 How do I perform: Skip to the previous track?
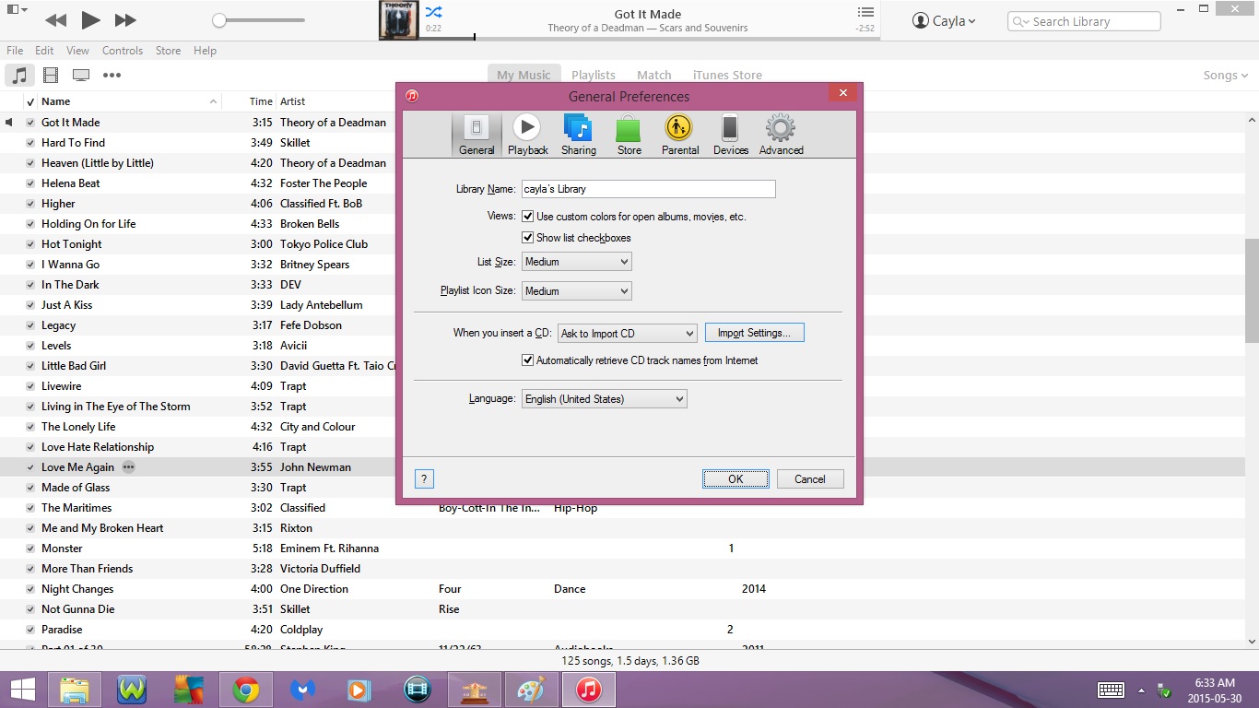55,20
